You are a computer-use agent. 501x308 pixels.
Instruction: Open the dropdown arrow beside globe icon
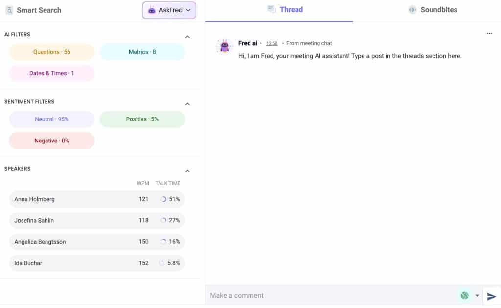pos(477,296)
